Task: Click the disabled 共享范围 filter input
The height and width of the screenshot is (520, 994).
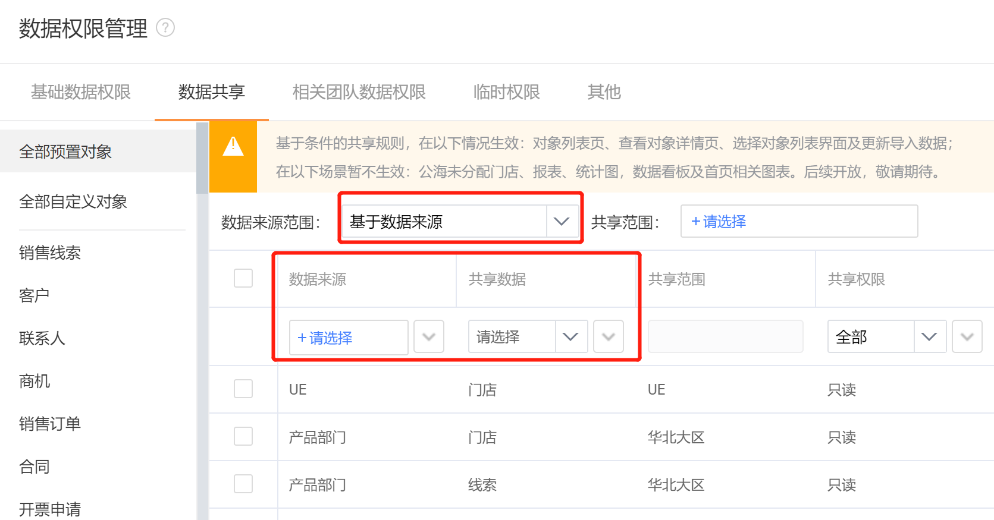Action: coord(726,336)
